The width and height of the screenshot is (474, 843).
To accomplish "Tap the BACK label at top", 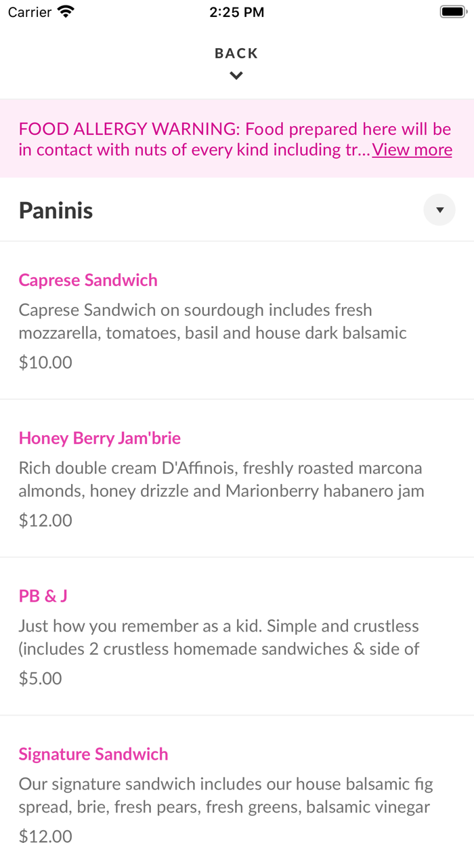I will [x=236, y=54].
